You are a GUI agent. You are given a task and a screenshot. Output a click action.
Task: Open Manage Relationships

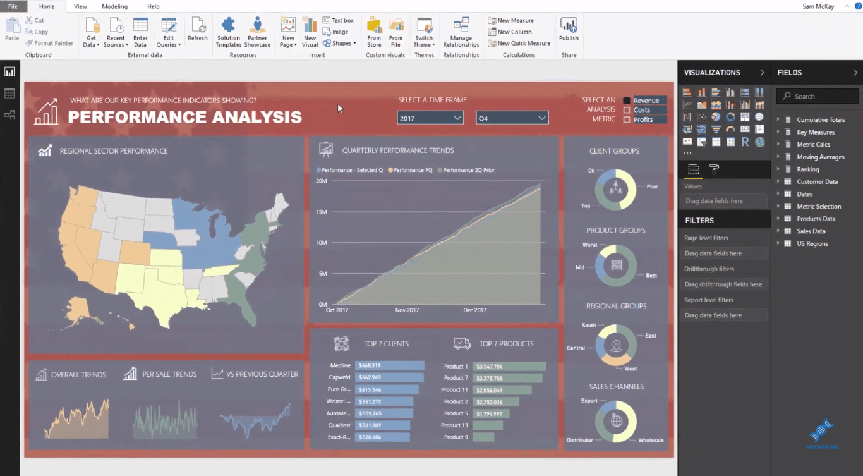pyautogui.click(x=461, y=32)
